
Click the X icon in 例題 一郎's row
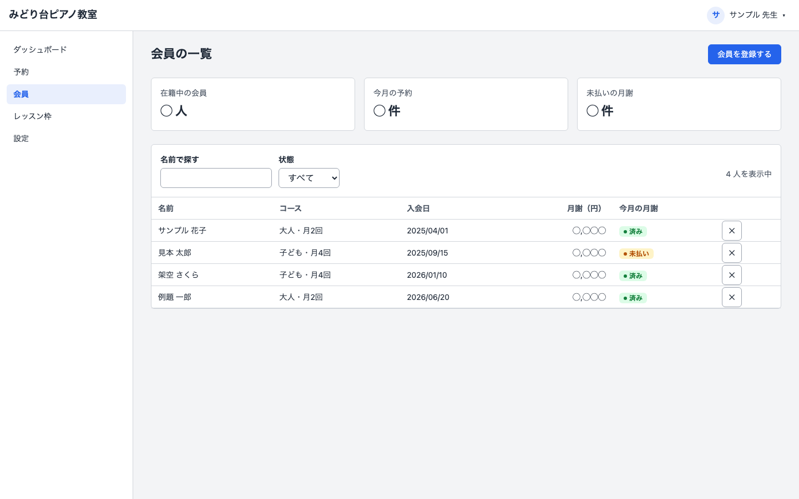tap(731, 297)
